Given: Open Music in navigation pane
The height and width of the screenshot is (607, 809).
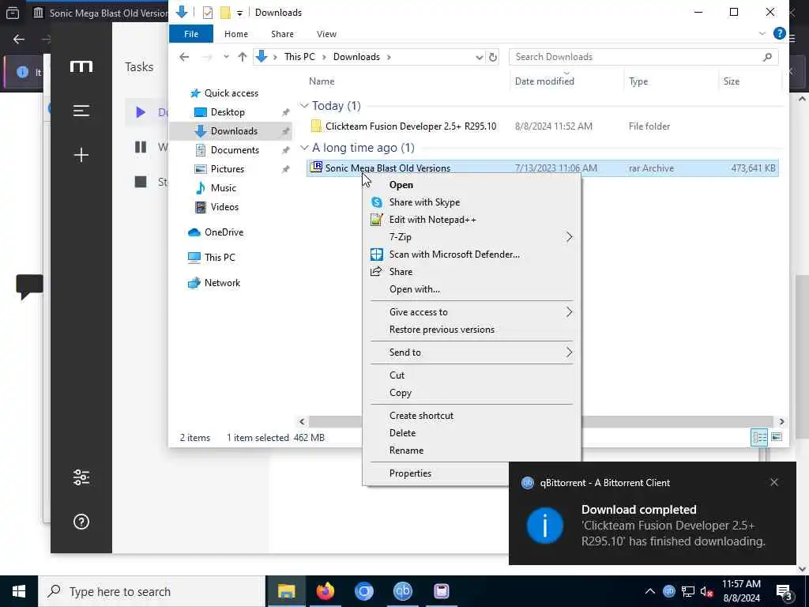Looking at the screenshot, I should [x=223, y=188].
